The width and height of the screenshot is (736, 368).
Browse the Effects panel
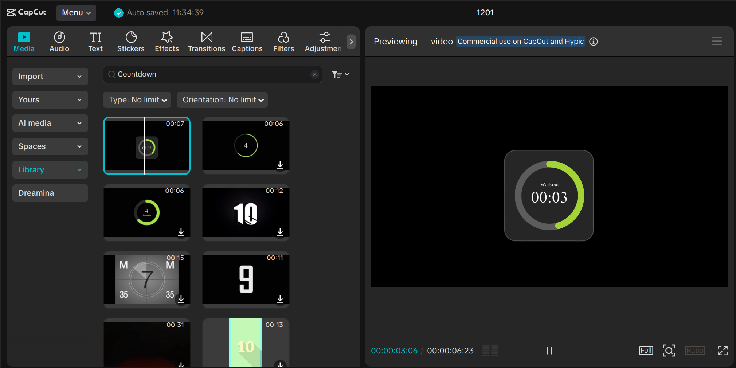167,41
